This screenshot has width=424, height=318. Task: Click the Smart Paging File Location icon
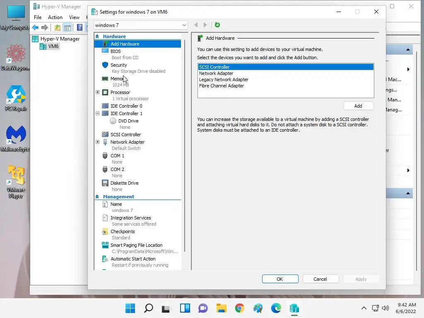(105, 245)
